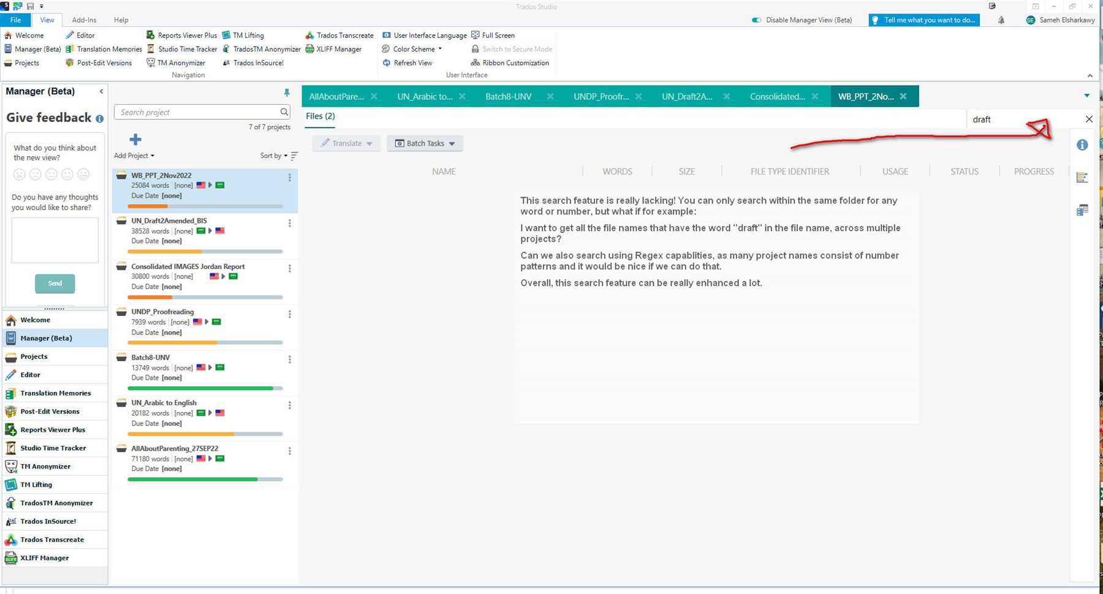Image resolution: width=1103 pixels, height=594 pixels.
Task: Clear the draft file search
Action: point(1089,119)
